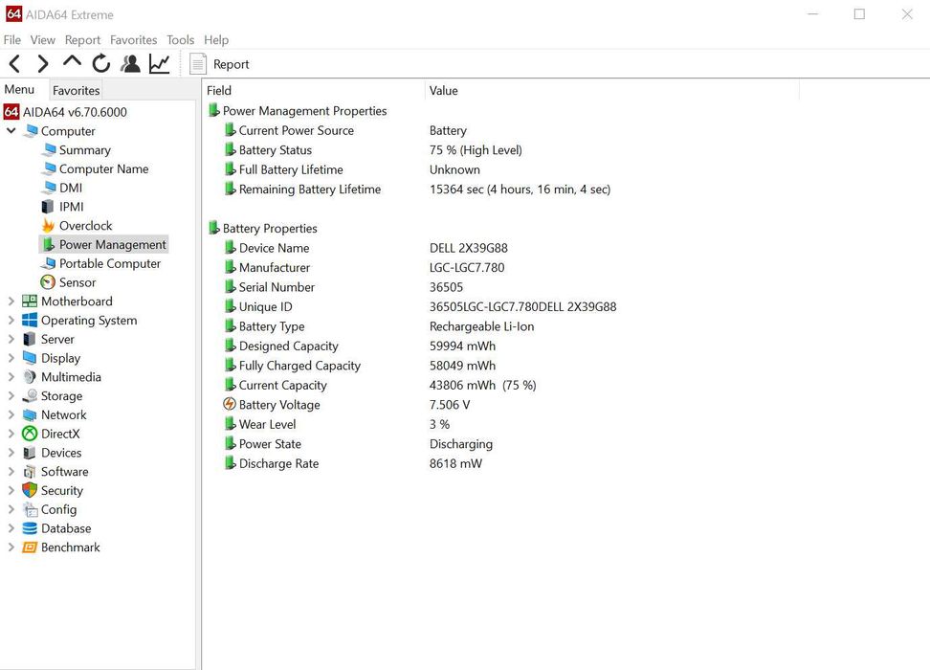Collapse the Computer tree node
The image size is (930, 670).
pos(11,130)
